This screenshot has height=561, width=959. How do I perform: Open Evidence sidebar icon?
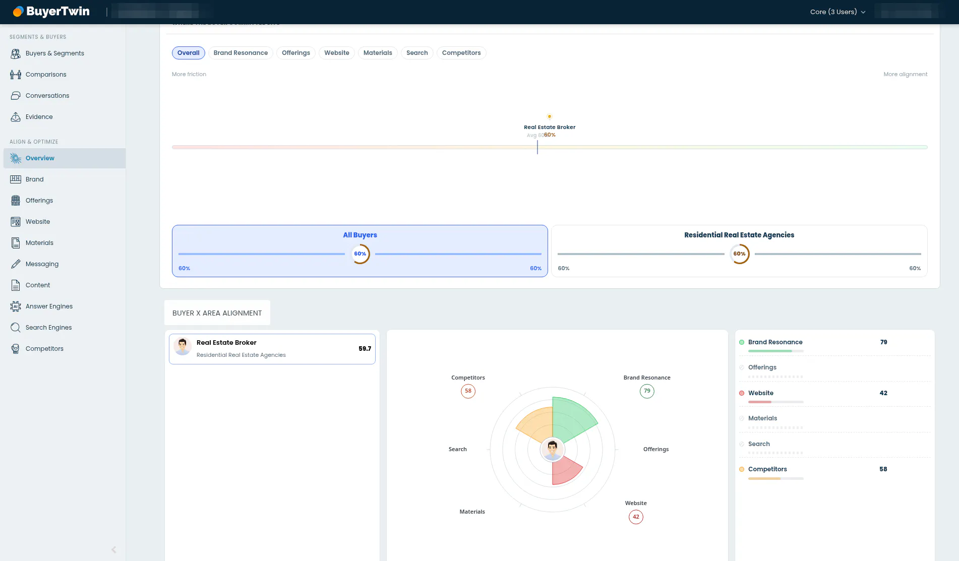click(16, 117)
